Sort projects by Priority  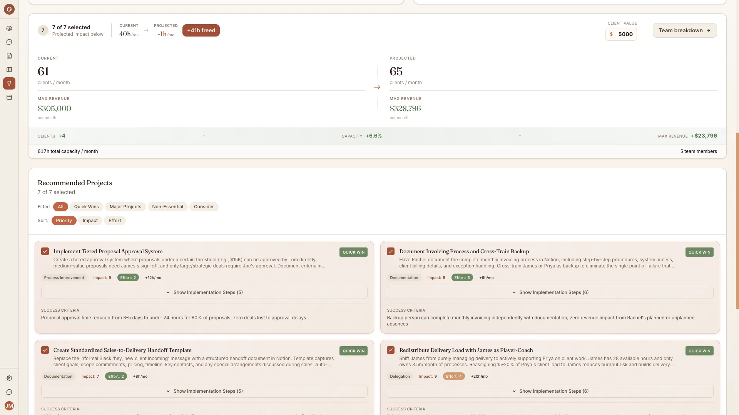[x=64, y=221]
